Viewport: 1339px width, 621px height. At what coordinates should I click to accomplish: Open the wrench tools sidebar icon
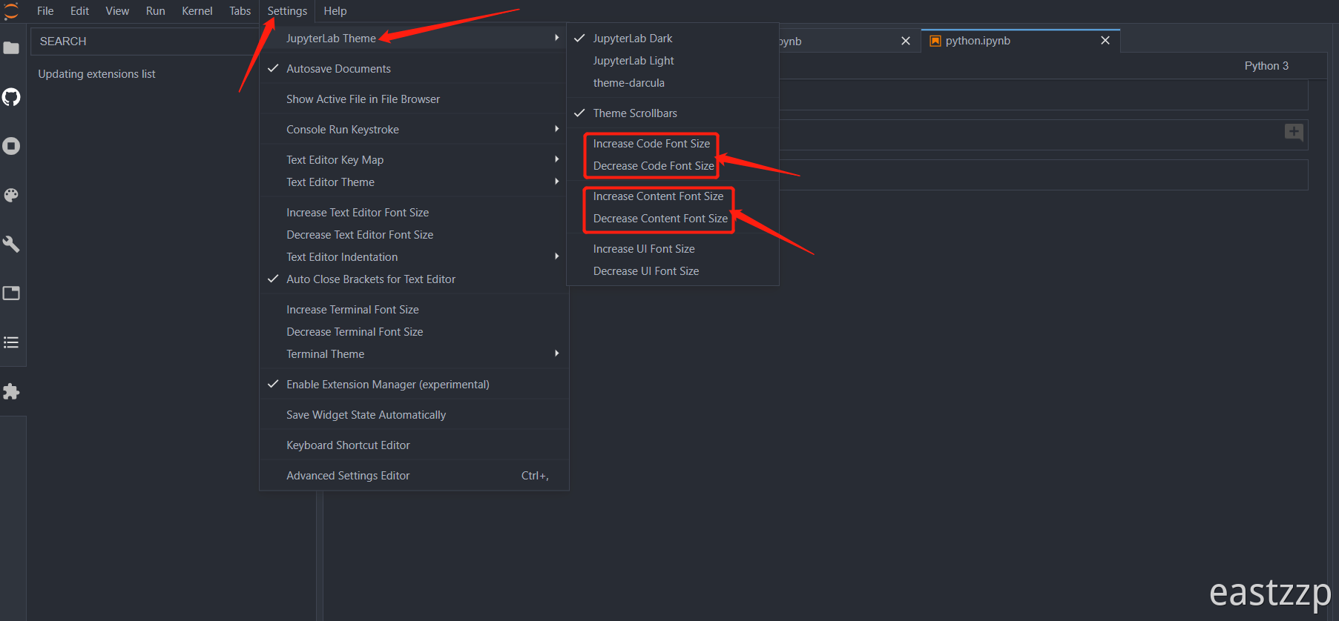point(11,244)
